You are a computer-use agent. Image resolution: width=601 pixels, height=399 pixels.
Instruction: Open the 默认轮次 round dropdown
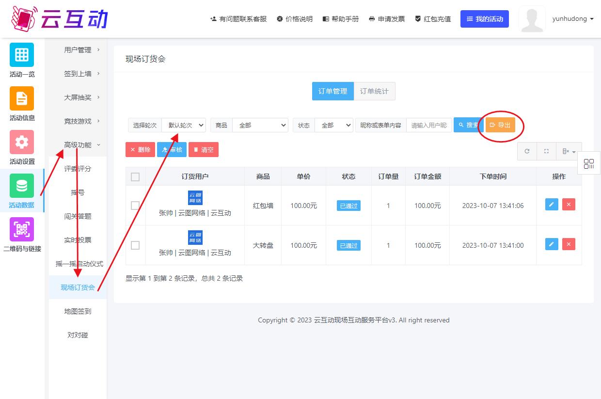pos(184,125)
